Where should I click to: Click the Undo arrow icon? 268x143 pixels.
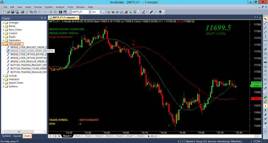coord(45,12)
